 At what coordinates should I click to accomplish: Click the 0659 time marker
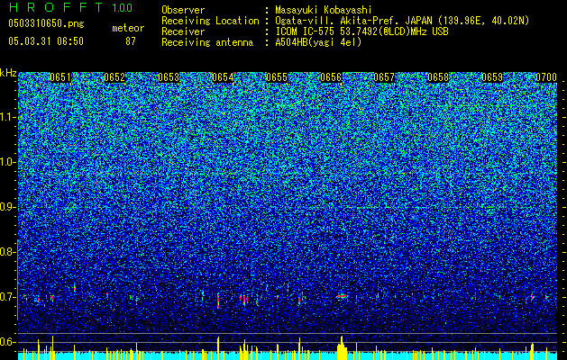pyautogui.click(x=492, y=77)
